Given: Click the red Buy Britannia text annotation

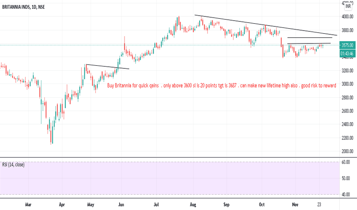Looking at the screenshot, I should tap(221, 86).
